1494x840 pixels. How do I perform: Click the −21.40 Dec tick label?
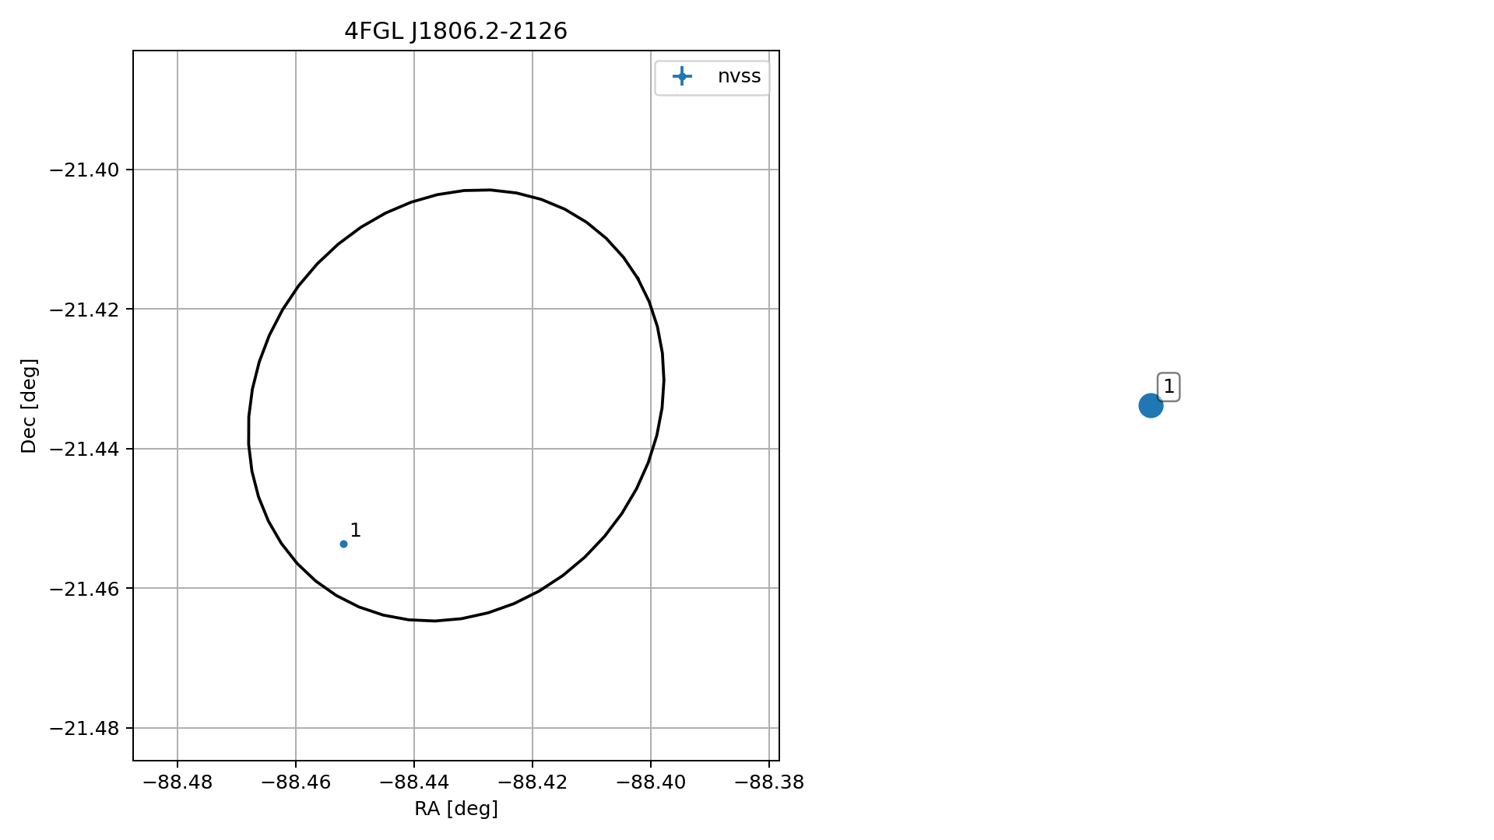pos(84,170)
